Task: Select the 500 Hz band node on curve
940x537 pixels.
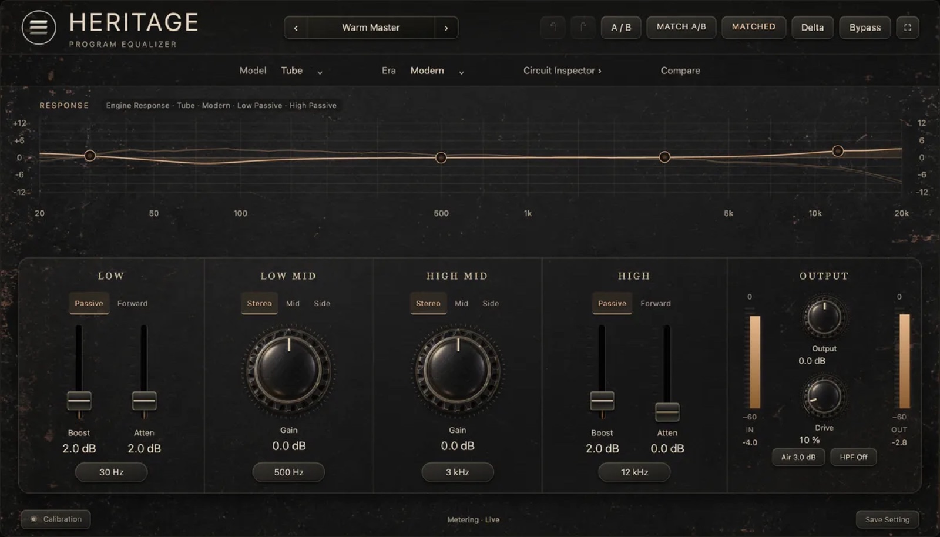Action: pyautogui.click(x=441, y=157)
